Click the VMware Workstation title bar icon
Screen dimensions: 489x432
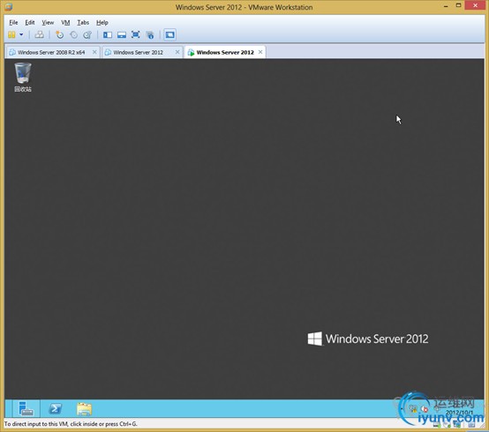(9, 6)
